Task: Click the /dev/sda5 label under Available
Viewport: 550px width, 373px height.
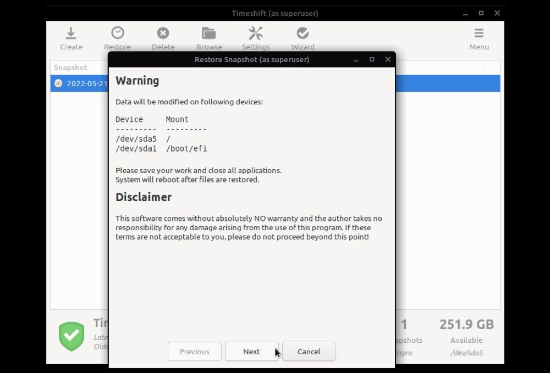Action: (466, 353)
